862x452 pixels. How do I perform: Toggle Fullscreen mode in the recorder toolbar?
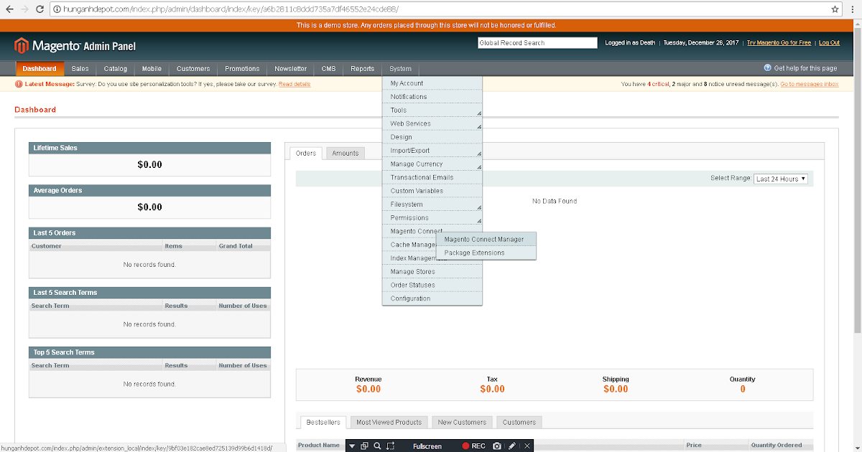(427, 446)
